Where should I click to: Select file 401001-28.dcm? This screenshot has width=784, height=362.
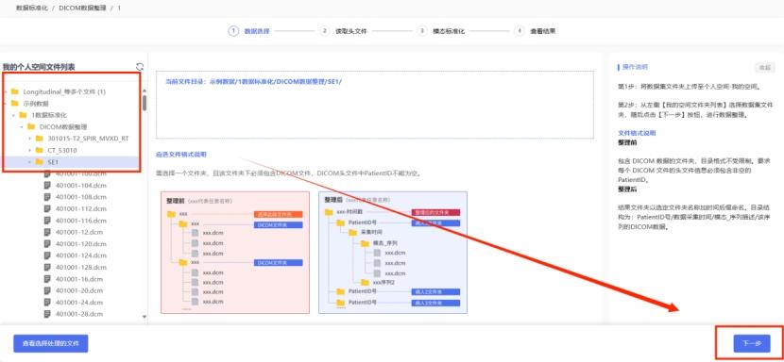pyautogui.click(x=79, y=314)
